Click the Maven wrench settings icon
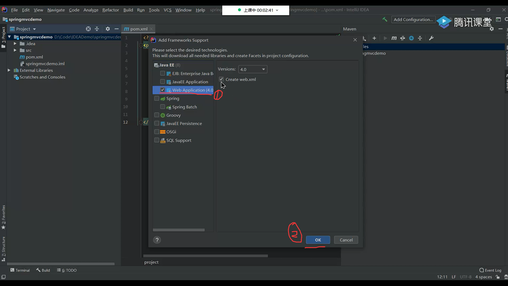 431,38
